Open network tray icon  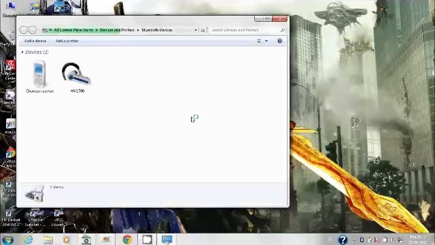[400, 240]
